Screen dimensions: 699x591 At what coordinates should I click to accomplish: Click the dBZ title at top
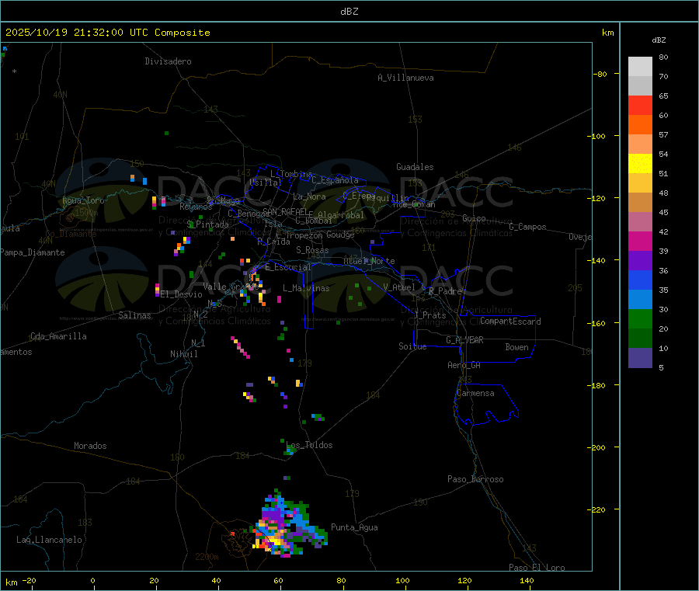[x=349, y=12]
